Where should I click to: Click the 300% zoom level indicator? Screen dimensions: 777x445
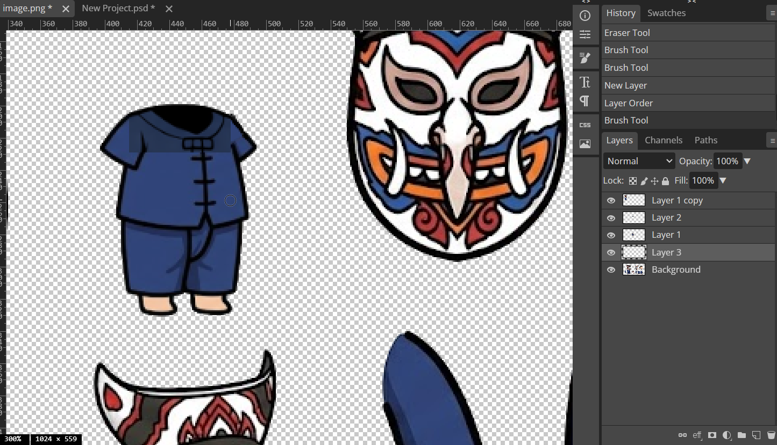(13, 439)
